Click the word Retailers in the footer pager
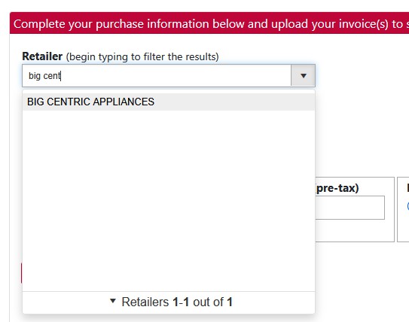409x322 pixels. [x=145, y=302]
